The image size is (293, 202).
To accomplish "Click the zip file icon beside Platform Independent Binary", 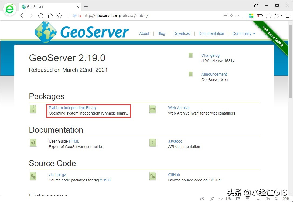I will tap(33, 109).
